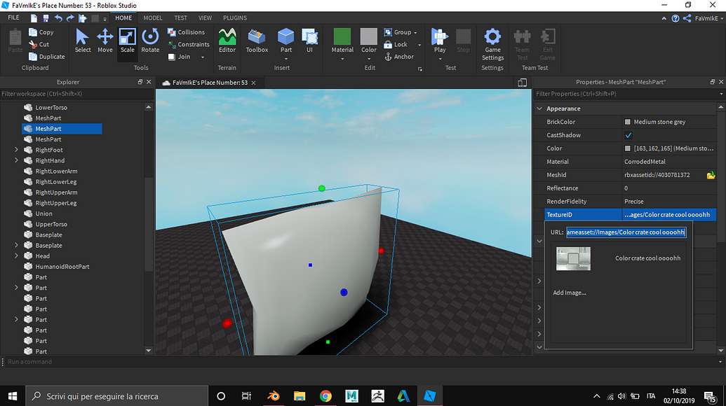Click the Undo arrow in quick access bar
The width and height of the screenshot is (726, 406).
[x=58, y=18]
